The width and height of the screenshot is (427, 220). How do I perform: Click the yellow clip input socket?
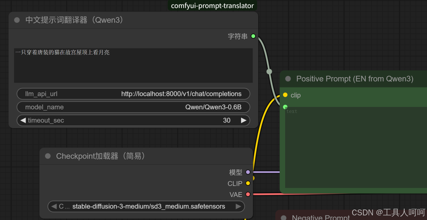coord(285,95)
